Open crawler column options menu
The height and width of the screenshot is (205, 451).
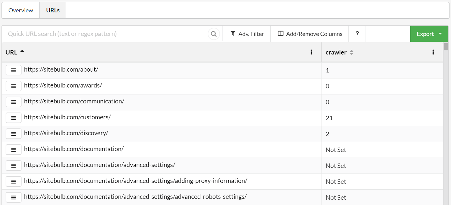coord(433,52)
